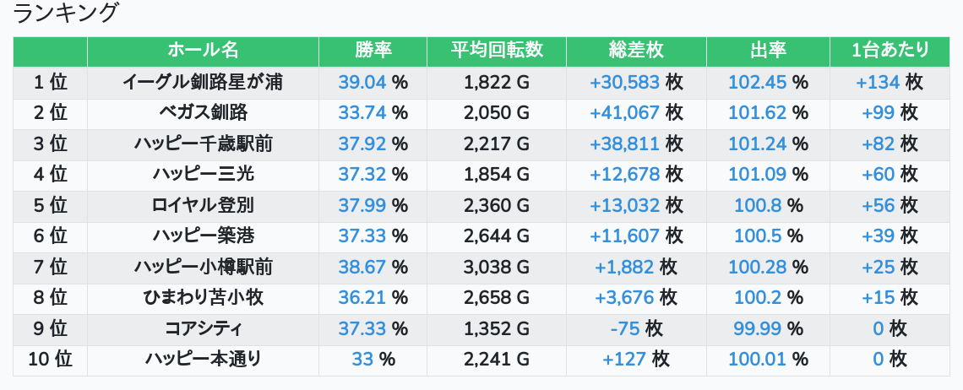The image size is (963, 390).
Task: Click the 勝率 column header
Action: click(x=373, y=51)
